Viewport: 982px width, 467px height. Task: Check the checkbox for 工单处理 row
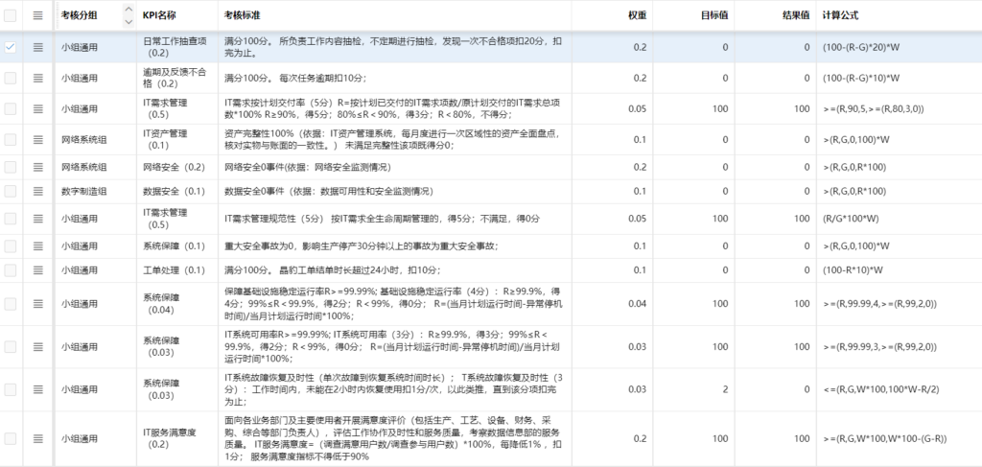(12, 270)
